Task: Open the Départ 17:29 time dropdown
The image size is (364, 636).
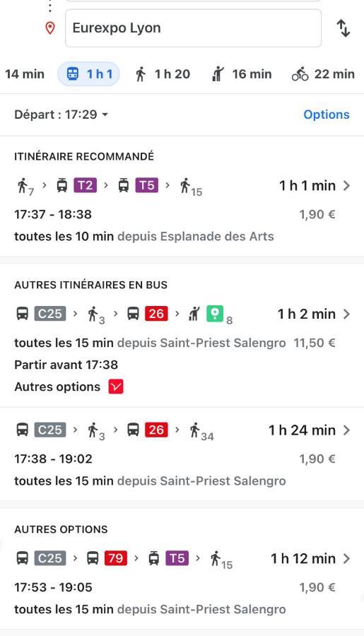Action: (x=61, y=114)
